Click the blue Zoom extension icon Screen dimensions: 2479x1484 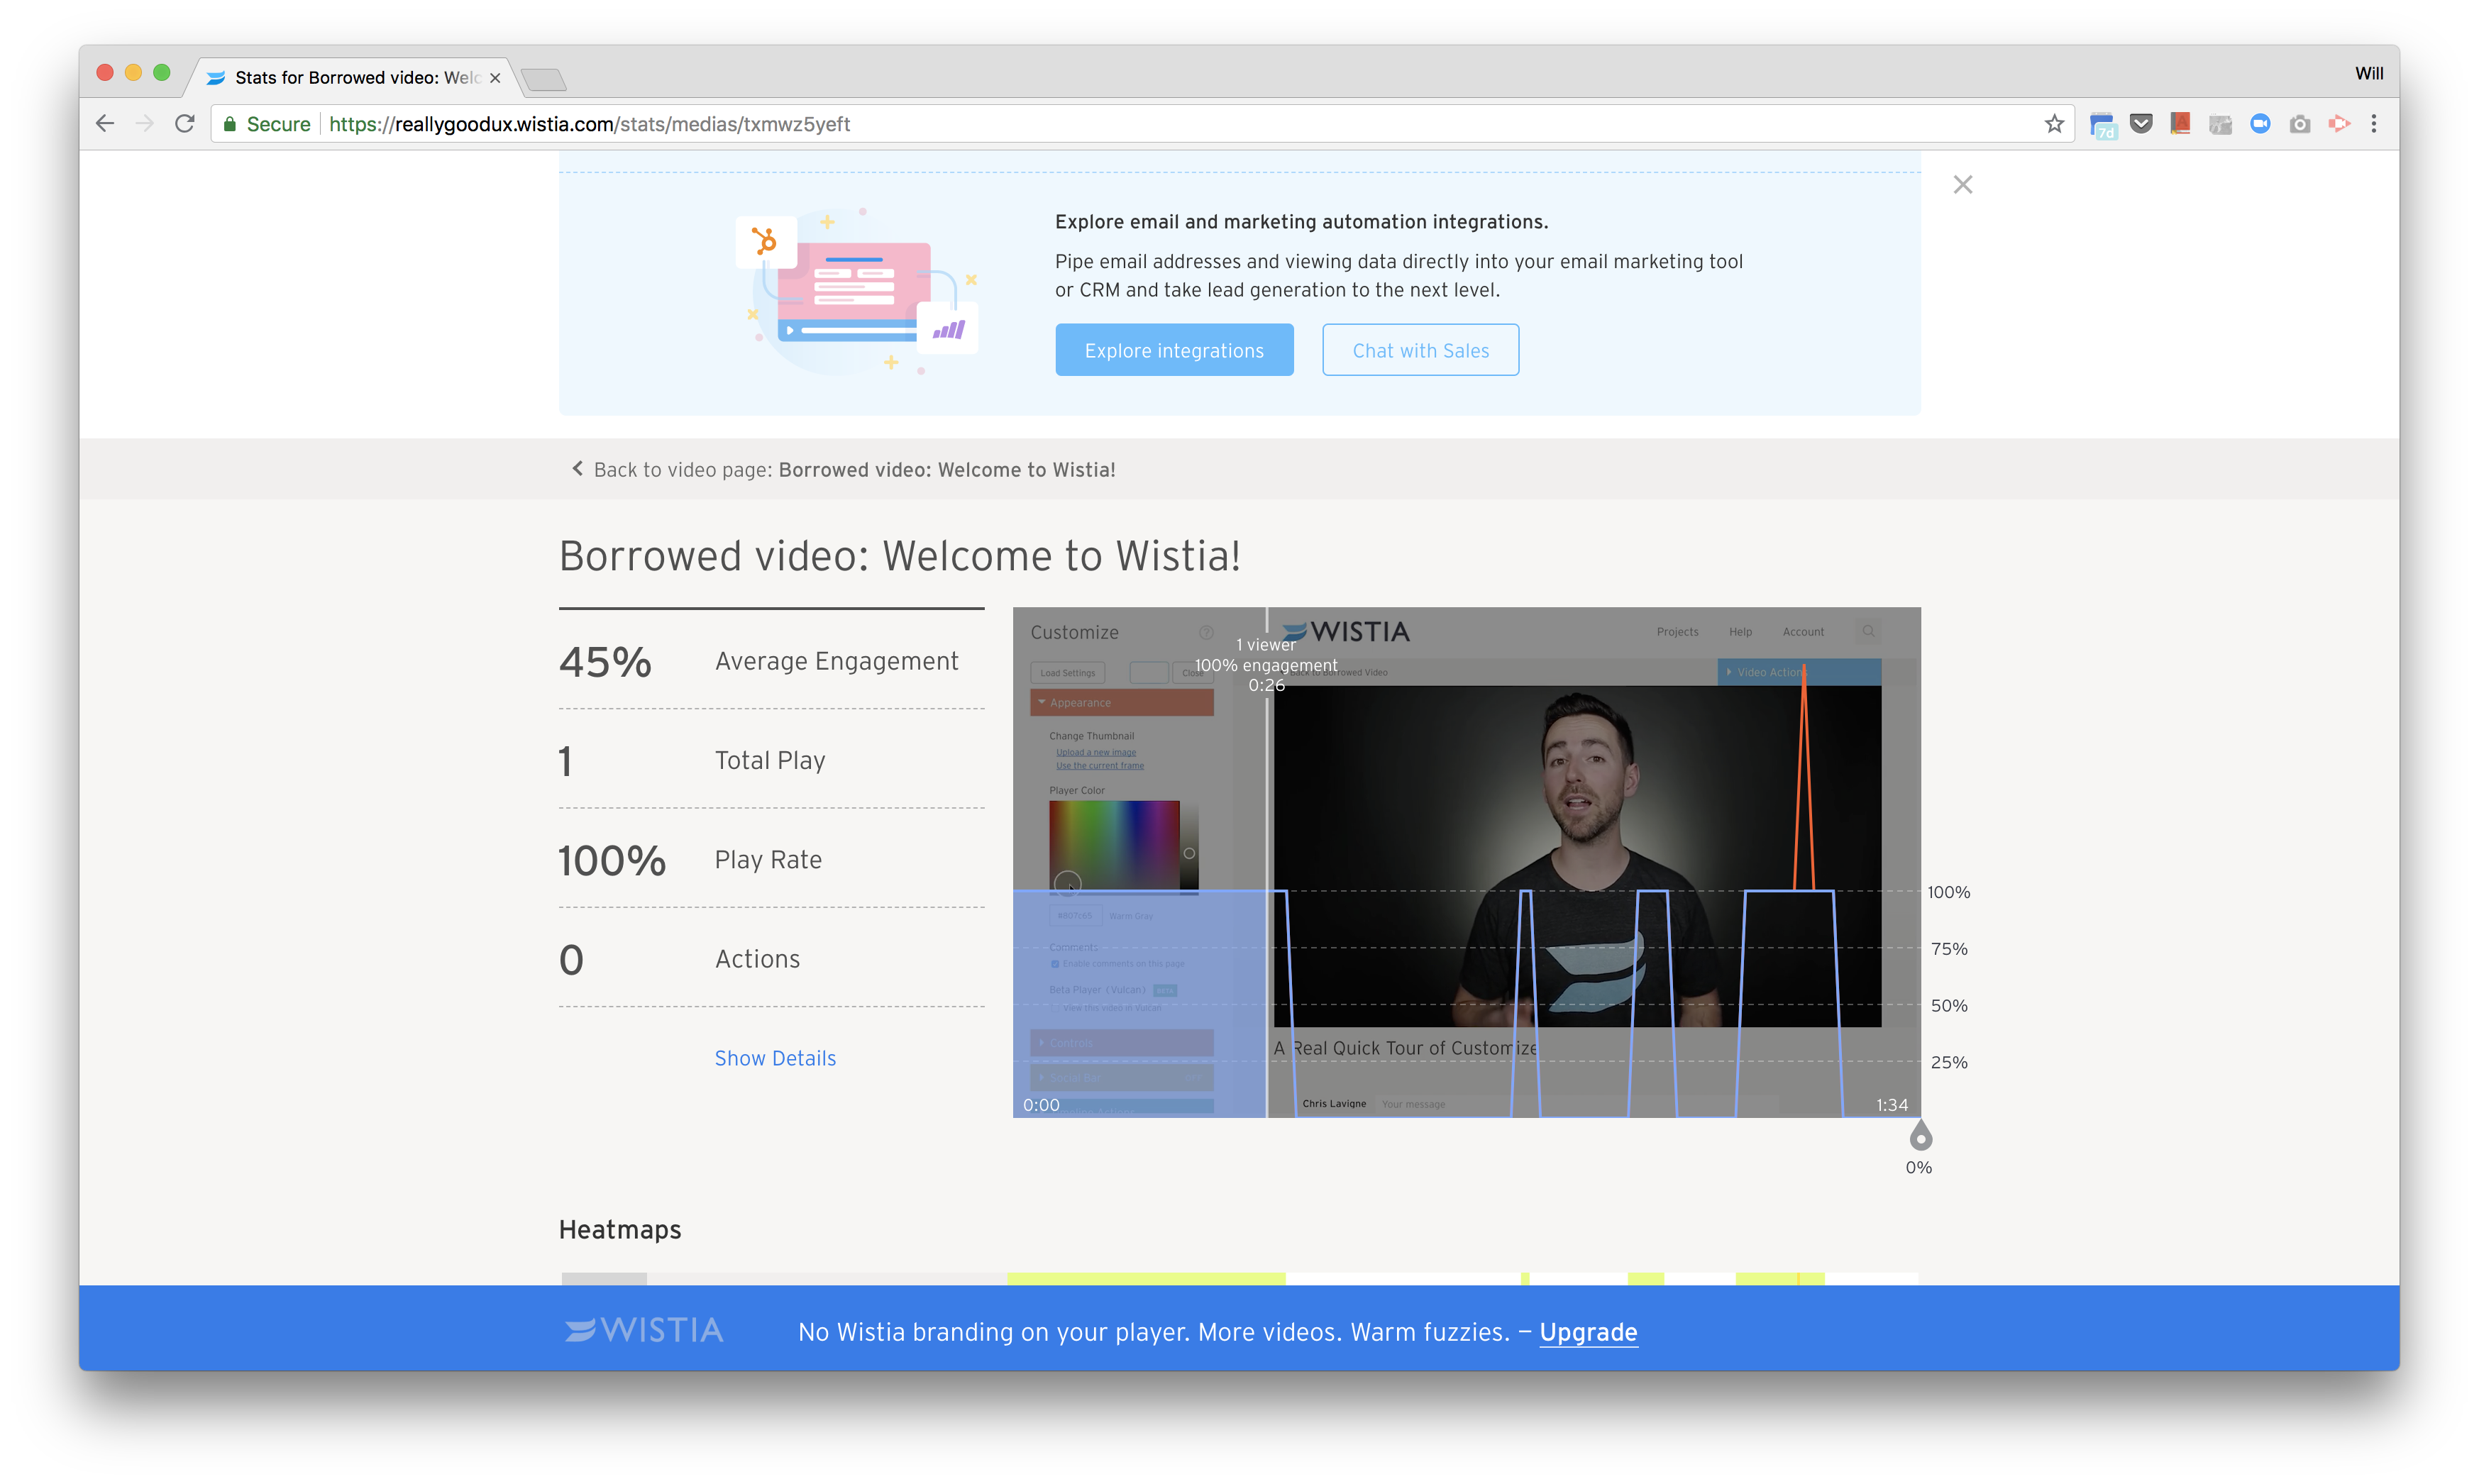[x=2260, y=124]
